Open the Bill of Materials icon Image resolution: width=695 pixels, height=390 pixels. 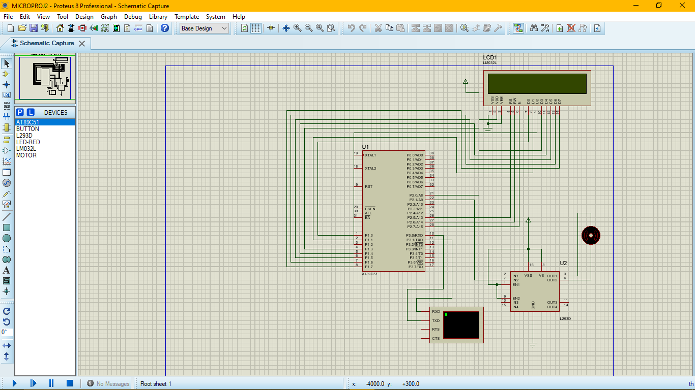tap(127, 28)
